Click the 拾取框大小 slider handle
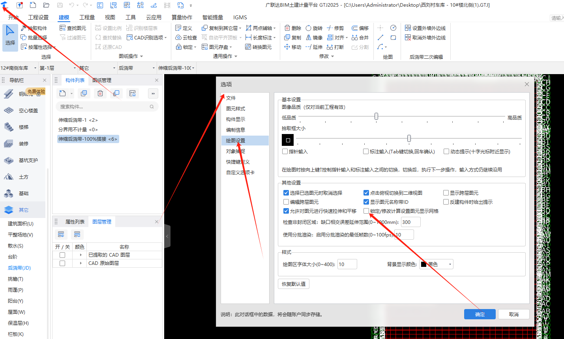The image size is (564, 339). [x=409, y=138]
